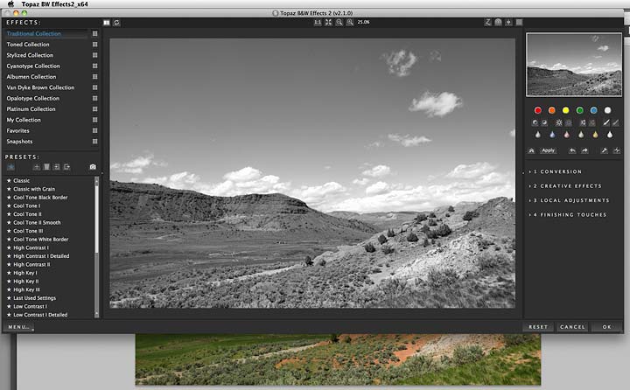
Task: Click the blue toning droplet
Action: [x=552, y=135]
